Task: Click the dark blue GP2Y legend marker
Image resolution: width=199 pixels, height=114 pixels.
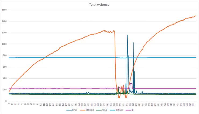Action: click(68, 110)
